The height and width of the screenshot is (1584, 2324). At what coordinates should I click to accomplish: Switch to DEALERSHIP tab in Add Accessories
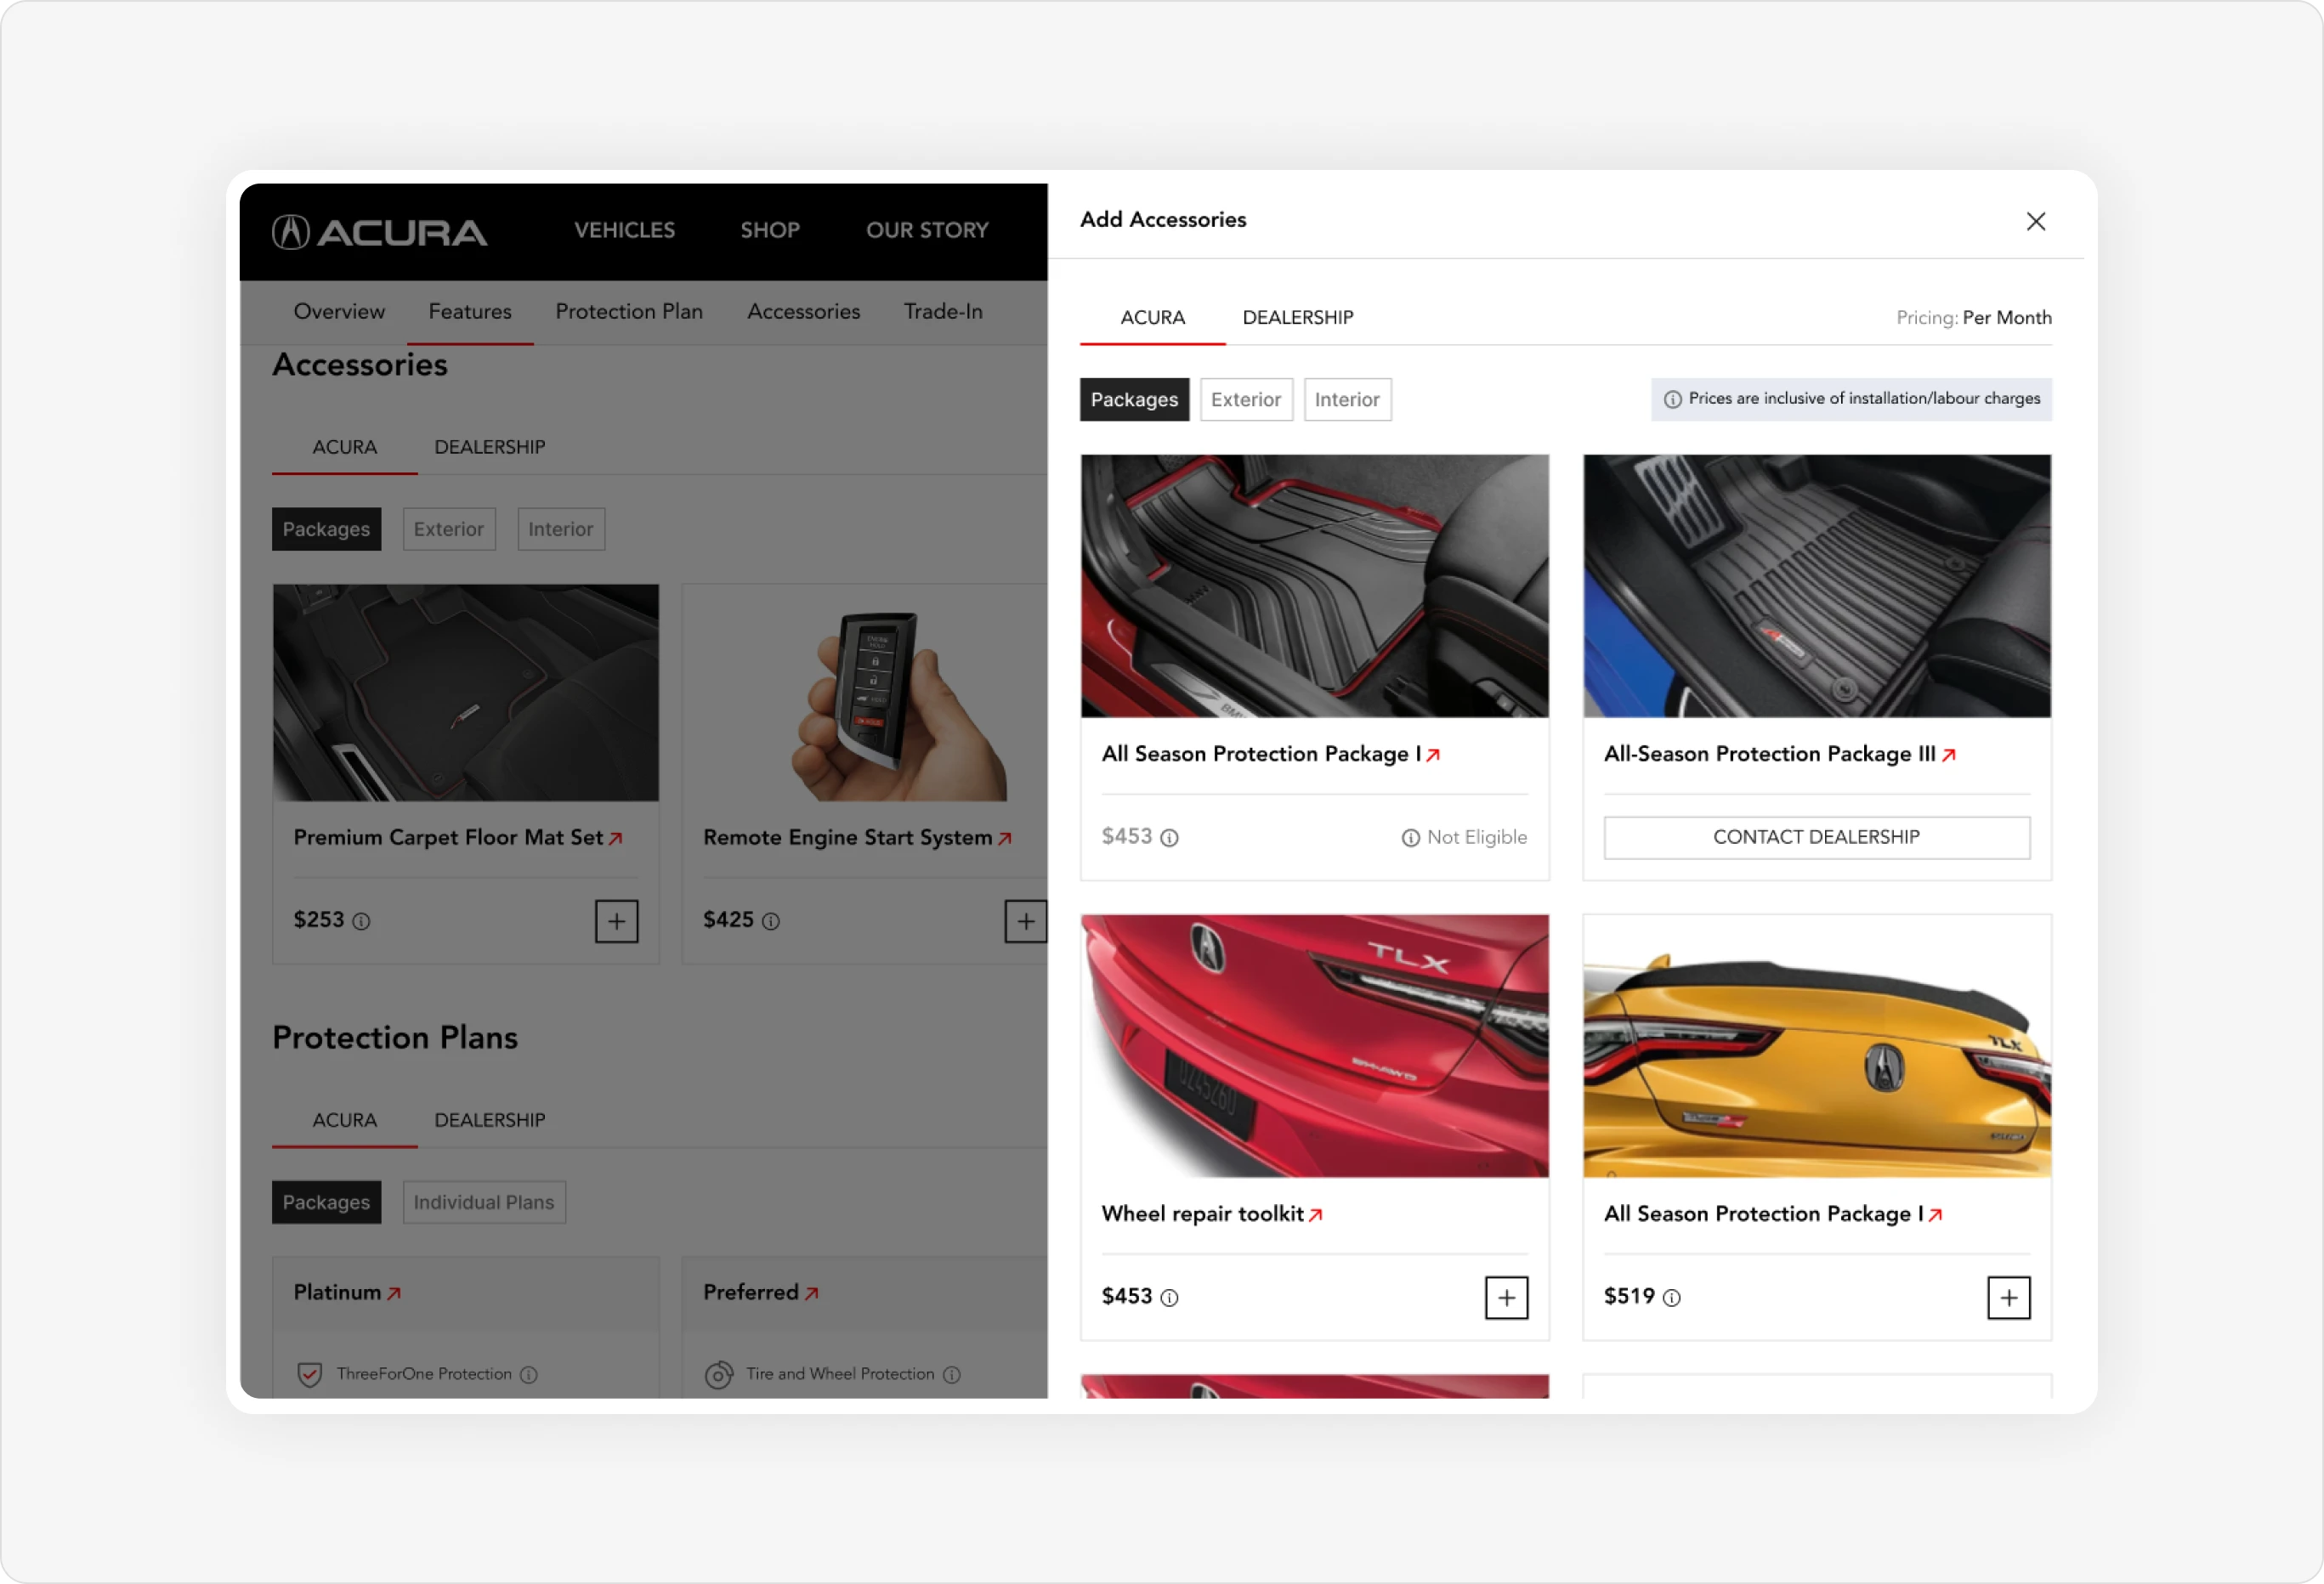coord(1297,317)
